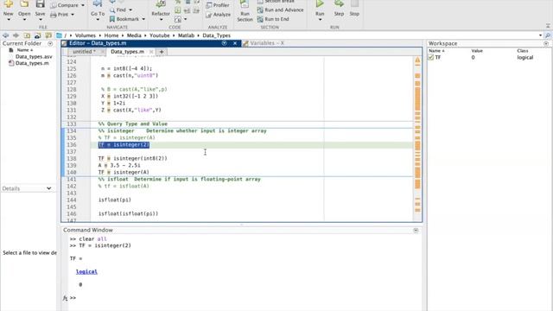The image size is (553, 311).
Task: Select Data_Types in the address path
Action: pos(217,35)
